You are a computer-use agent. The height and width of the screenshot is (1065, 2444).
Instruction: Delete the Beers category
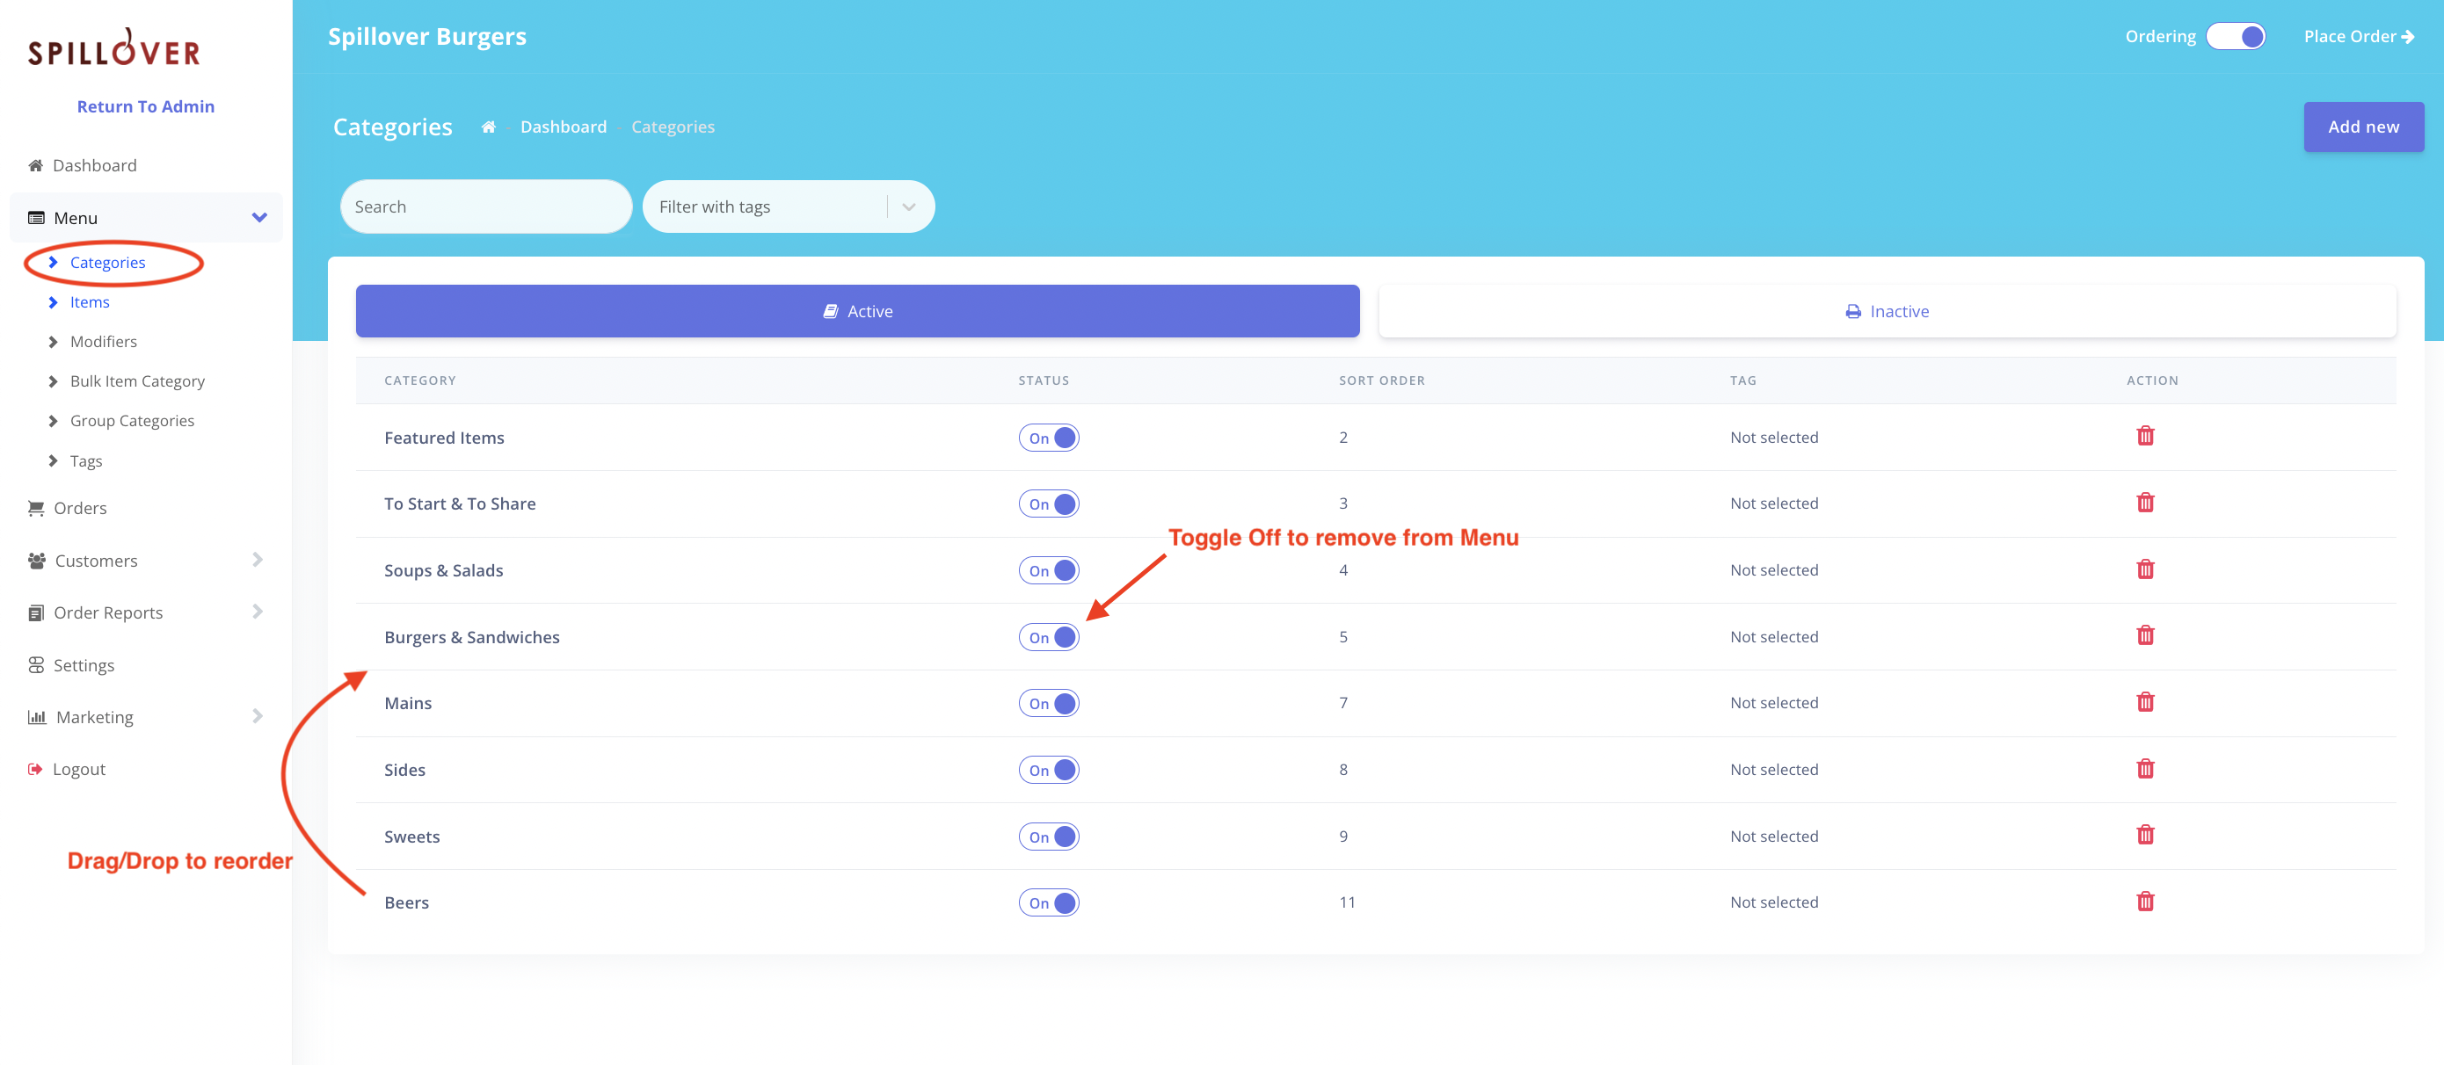(2144, 901)
